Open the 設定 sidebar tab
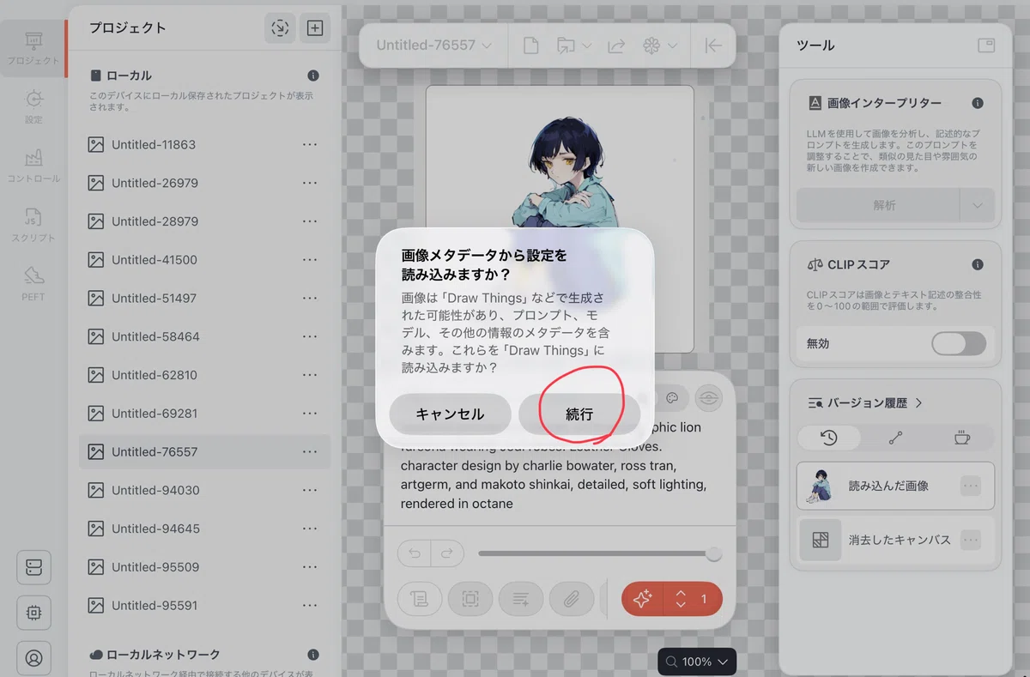1030x677 pixels. coord(33,107)
